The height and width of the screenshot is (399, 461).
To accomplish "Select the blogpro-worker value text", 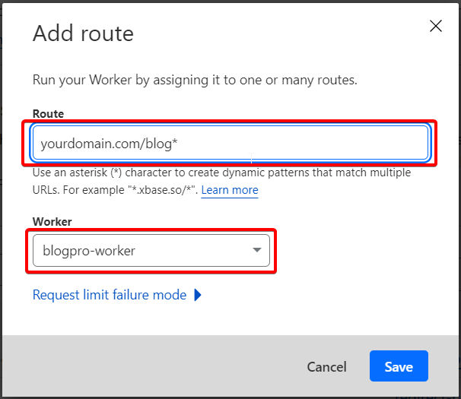I will pos(89,251).
